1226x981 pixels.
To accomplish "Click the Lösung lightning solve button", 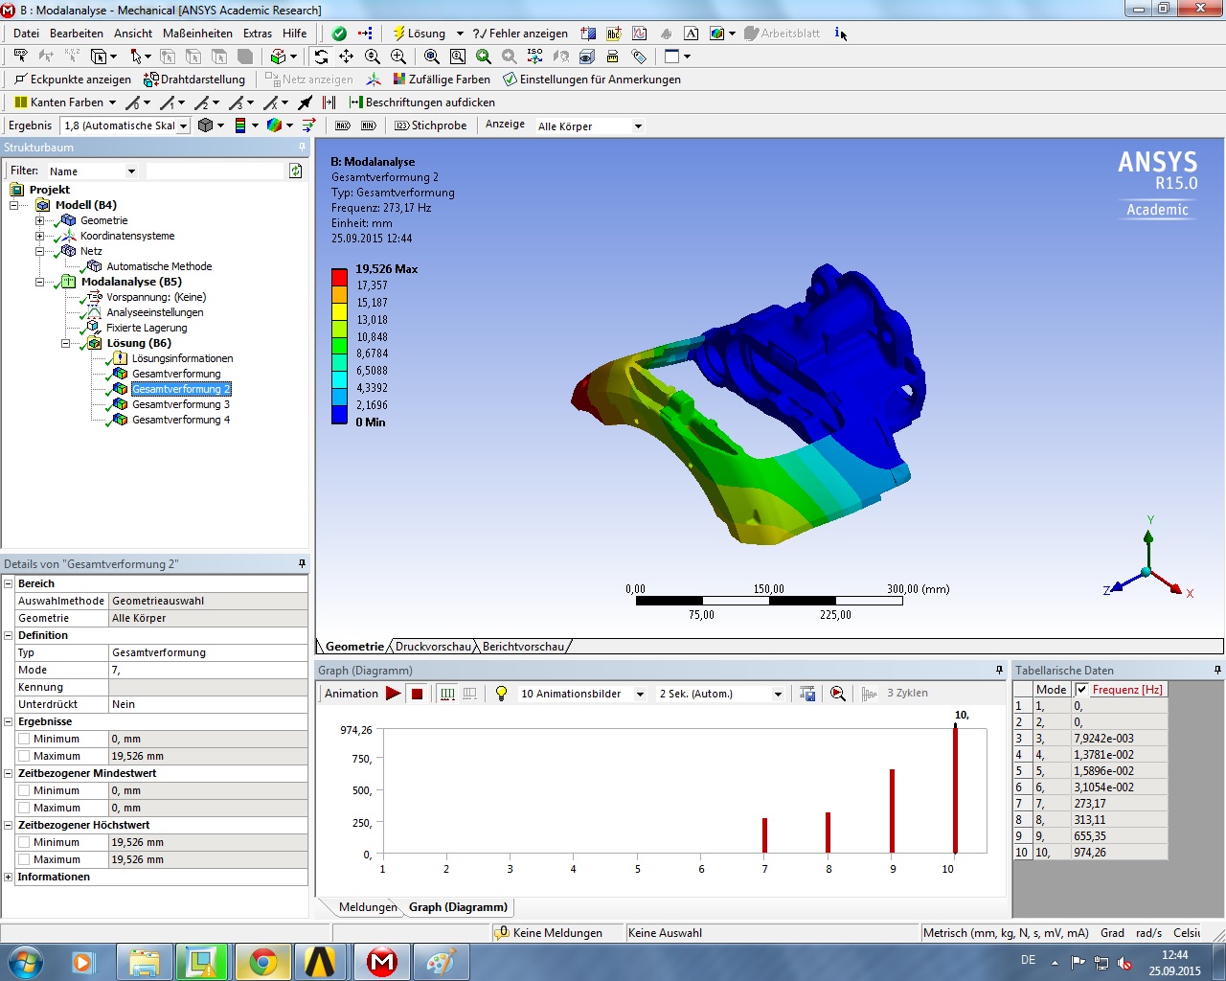I will [420, 34].
